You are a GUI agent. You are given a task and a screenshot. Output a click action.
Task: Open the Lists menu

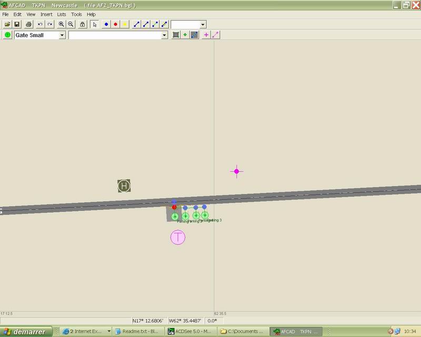(62, 14)
